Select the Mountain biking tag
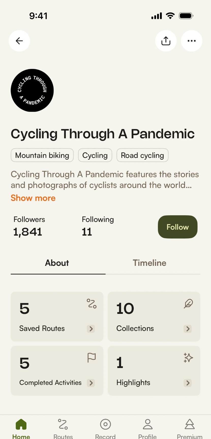 [x=42, y=155]
